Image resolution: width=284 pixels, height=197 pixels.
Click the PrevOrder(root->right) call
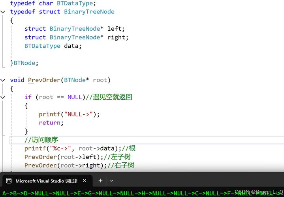(x=66, y=165)
